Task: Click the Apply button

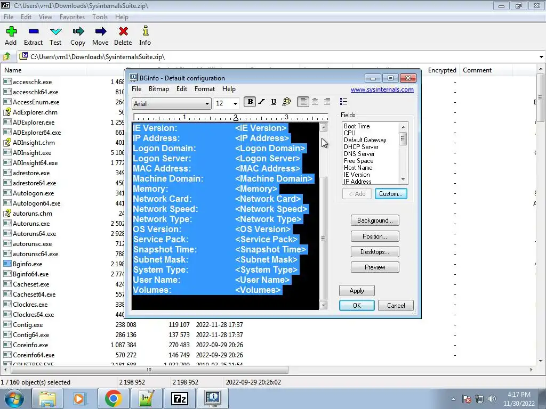Action: (357, 291)
